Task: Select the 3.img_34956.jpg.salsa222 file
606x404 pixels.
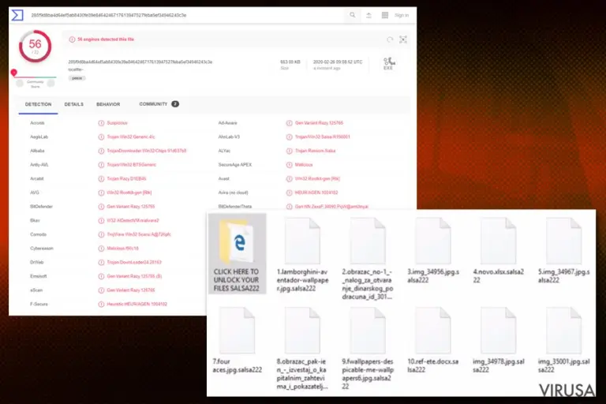Action: (x=433, y=250)
